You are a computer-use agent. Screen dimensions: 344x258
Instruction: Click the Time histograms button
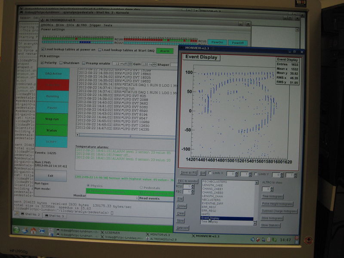pos(273,197)
